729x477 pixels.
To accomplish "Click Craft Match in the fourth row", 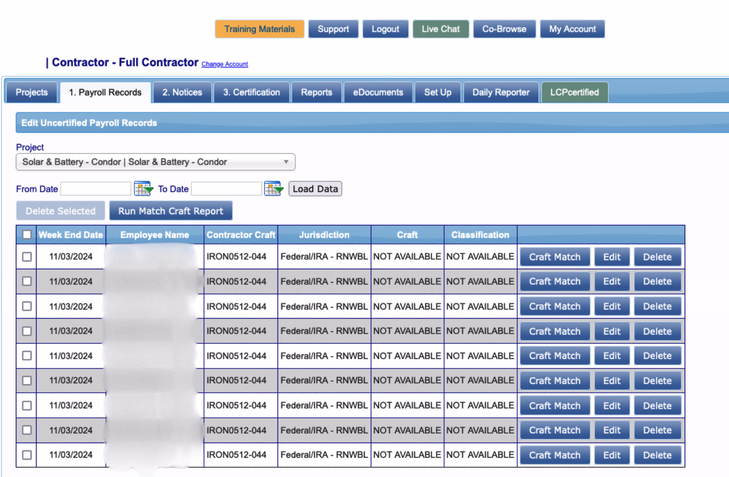I will point(555,331).
